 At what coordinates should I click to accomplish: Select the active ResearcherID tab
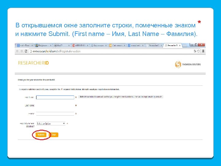[172, 45]
